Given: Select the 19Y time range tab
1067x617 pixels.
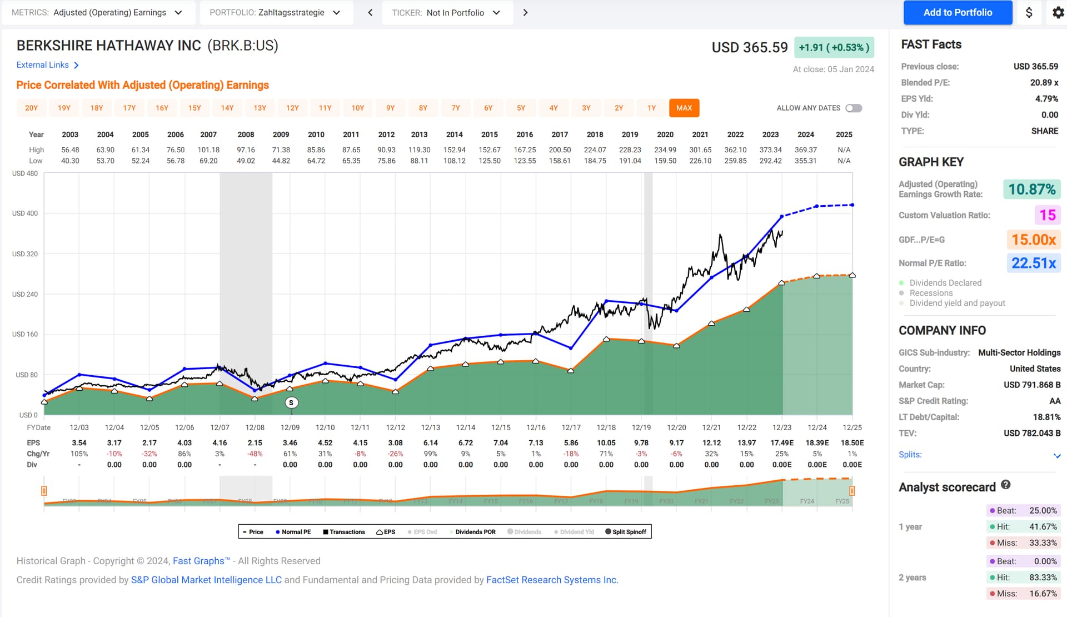Looking at the screenshot, I should click(64, 108).
